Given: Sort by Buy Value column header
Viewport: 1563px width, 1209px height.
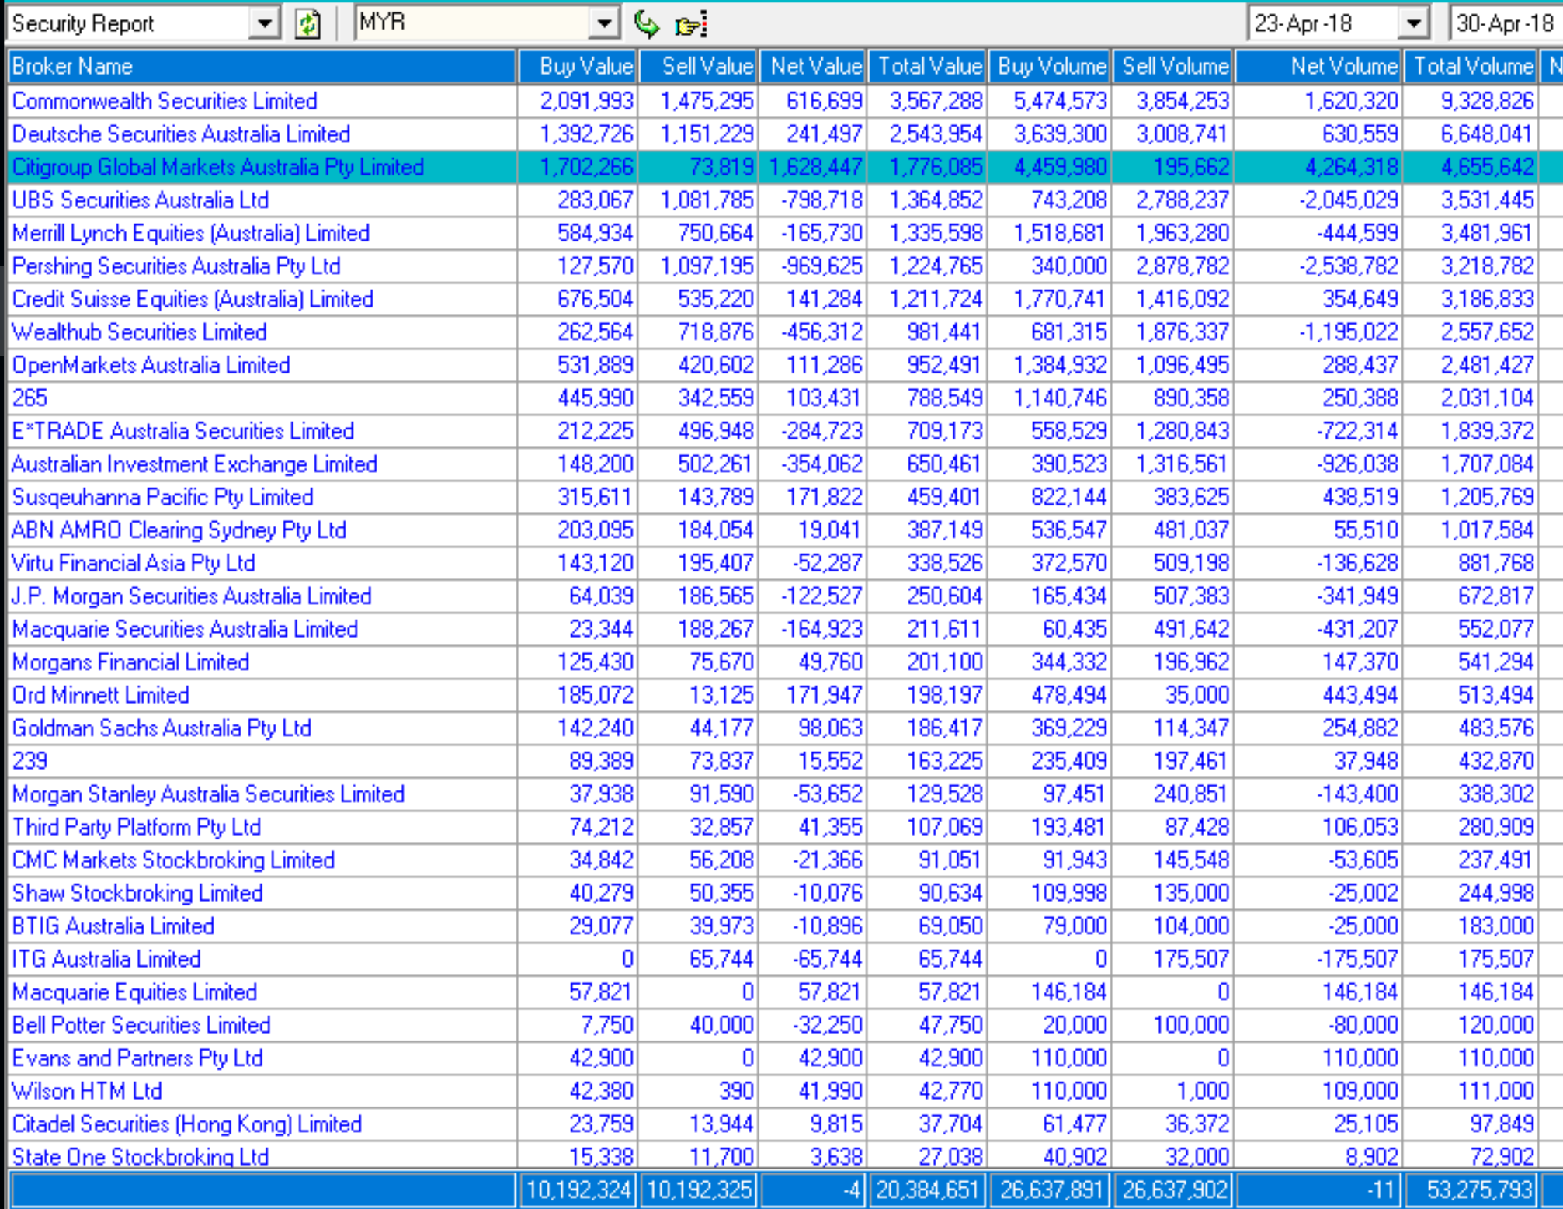Looking at the screenshot, I should pyautogui.click(x=578, y=67).
